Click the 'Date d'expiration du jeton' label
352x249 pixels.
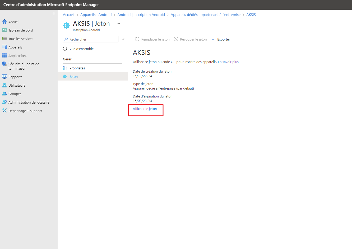[x=152, y=96]
